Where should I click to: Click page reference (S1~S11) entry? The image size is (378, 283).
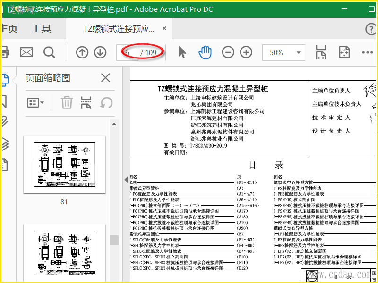click(247, 183)
